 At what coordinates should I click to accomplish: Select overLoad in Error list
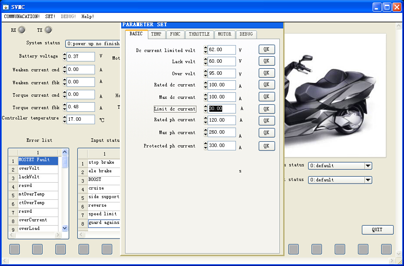(x=38, y=229)
